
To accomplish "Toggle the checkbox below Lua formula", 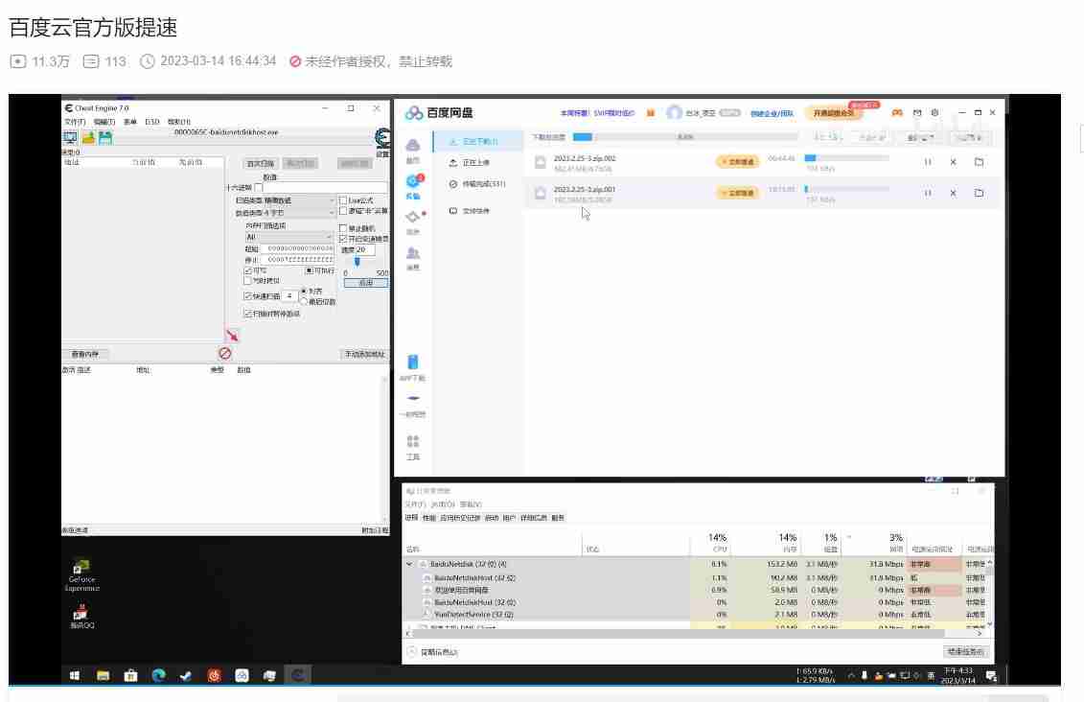I will [343, 211].
